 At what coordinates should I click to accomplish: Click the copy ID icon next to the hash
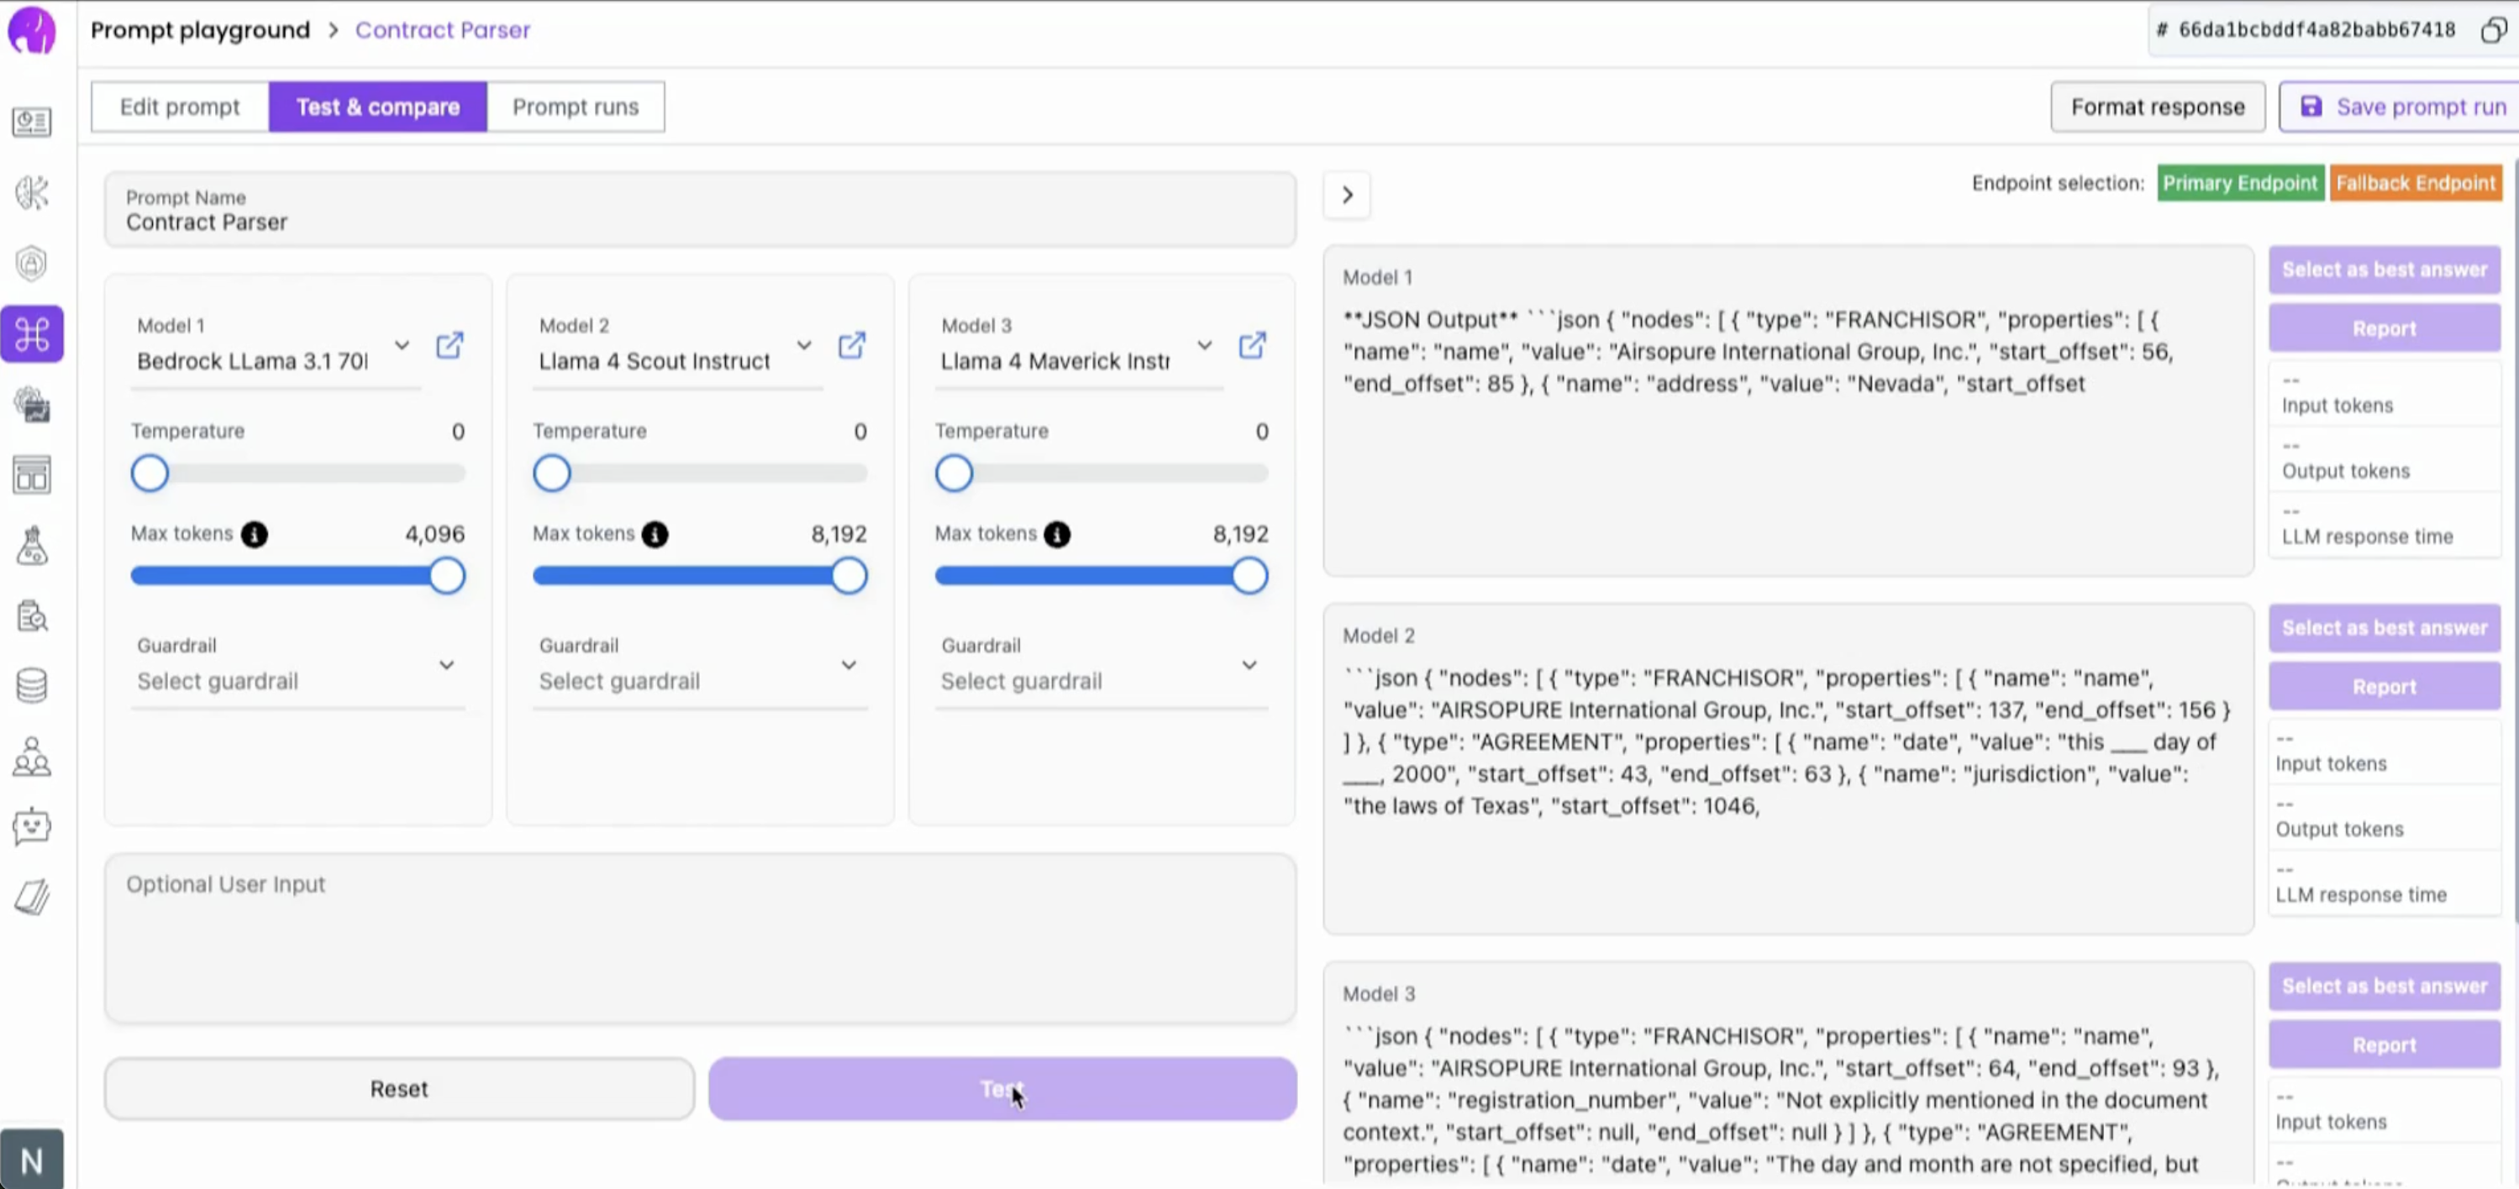[x=2493, y=30]
